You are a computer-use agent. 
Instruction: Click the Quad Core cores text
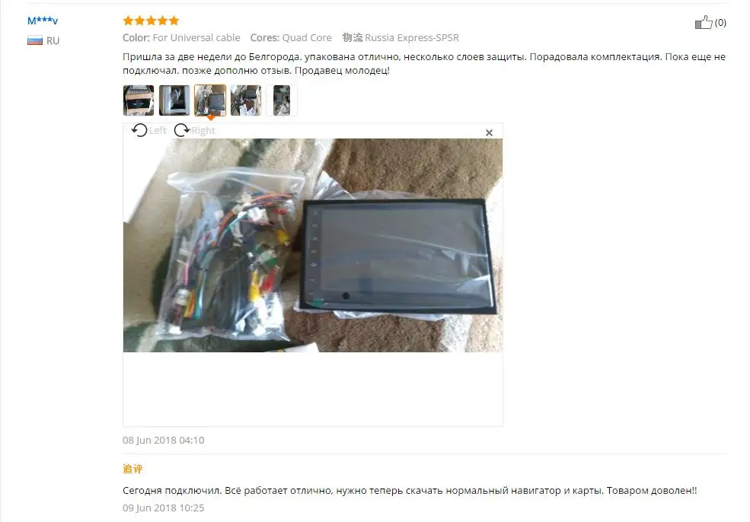click(307, 38)
